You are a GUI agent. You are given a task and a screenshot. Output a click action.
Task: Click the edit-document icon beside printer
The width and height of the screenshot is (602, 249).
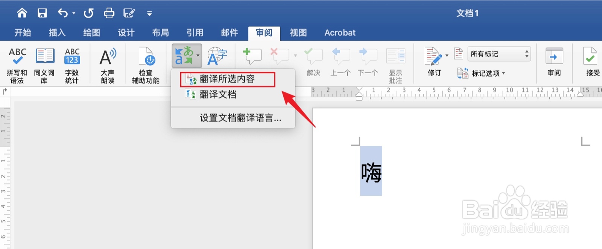pyautogui.click(x=129, y=13)
